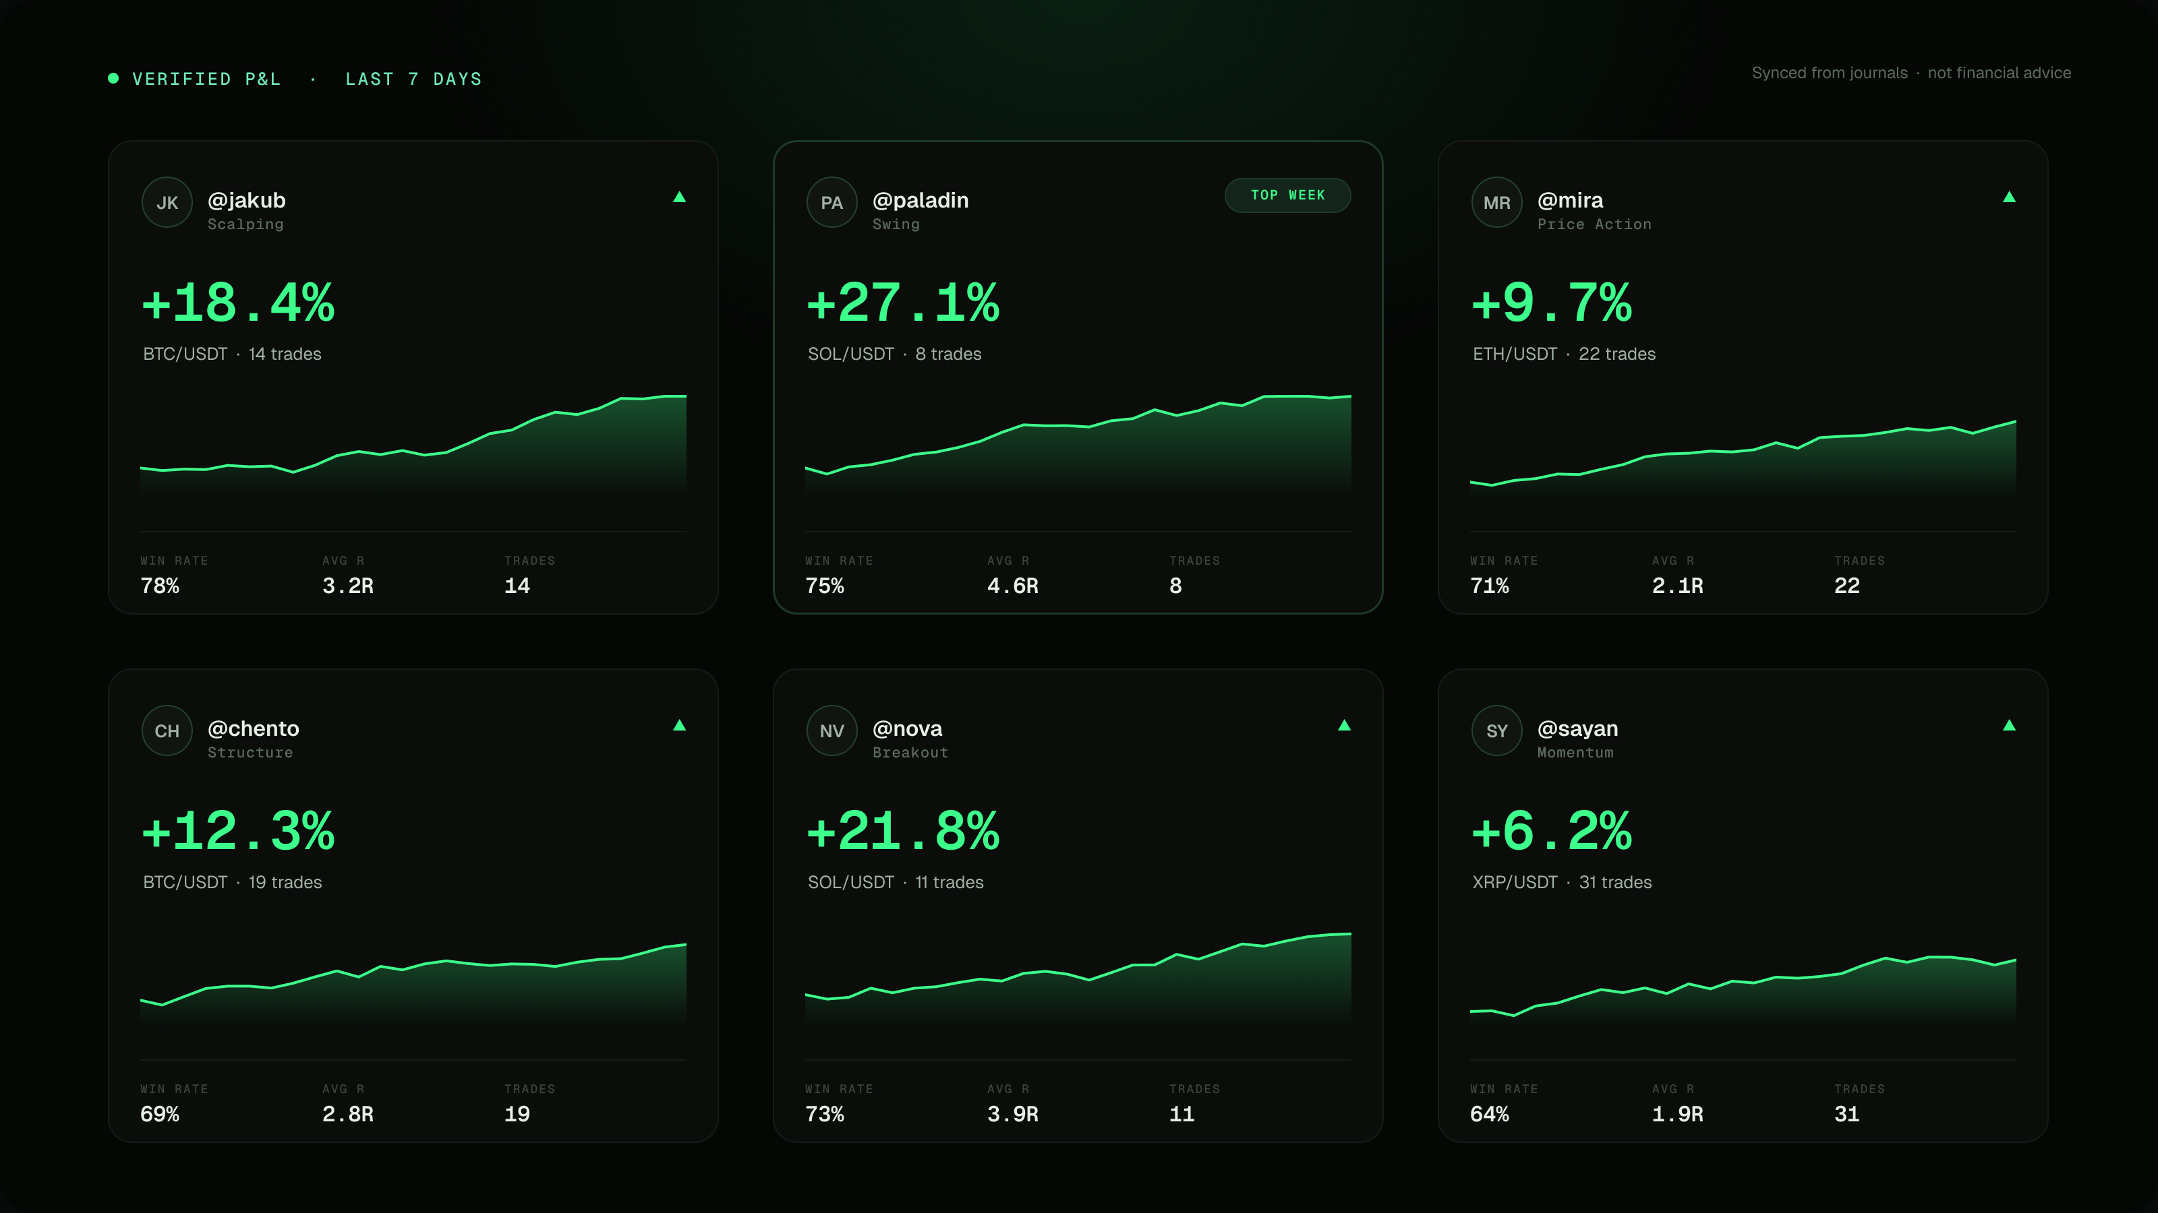Click the 4.6R average R value
This screenshot has width=2158, height=1213.
pyautogui.click(x=1013, y=586)
